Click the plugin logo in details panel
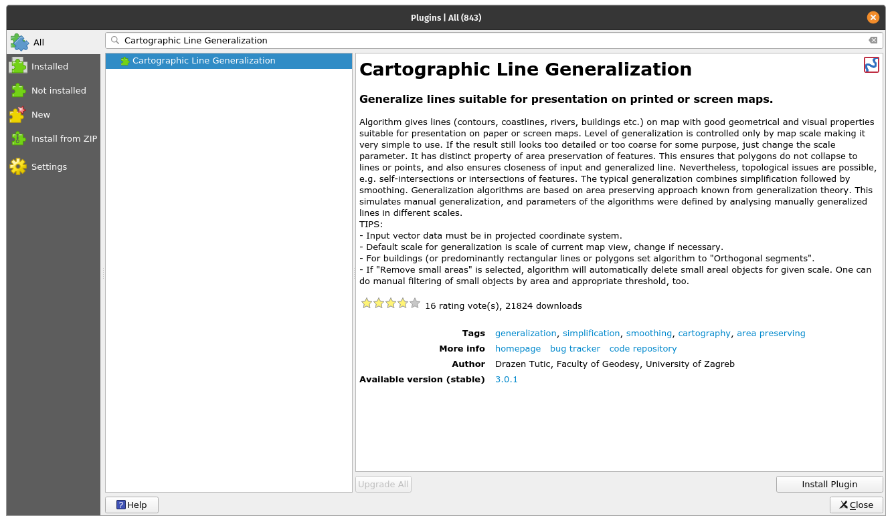Image resolution: width=892 pixels, height=522 pixels. [871, 65]
